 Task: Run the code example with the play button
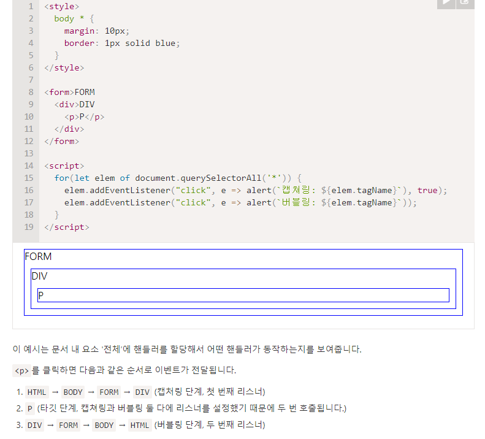pos(446,4)
